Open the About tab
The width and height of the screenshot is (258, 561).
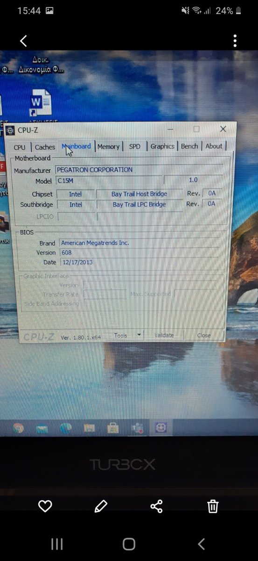click(214, 146)
